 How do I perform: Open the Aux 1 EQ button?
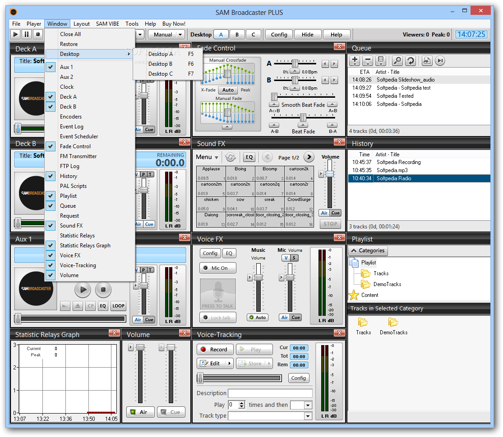(103, 306)
